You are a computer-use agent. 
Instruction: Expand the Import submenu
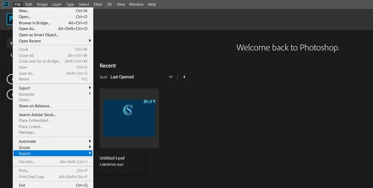pos(53,153)
